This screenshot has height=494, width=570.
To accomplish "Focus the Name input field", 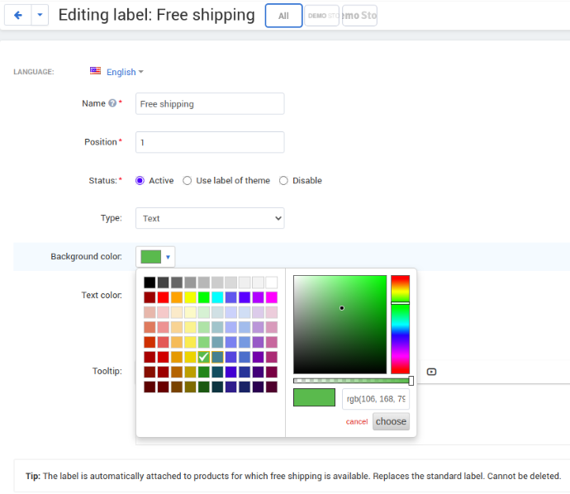I will [210, 104].
